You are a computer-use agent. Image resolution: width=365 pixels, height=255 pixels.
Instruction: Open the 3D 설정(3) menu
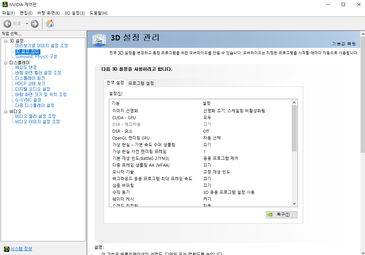tap(75, 13)
